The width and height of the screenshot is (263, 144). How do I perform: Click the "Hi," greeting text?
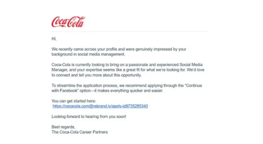click(x=54, y=39)
